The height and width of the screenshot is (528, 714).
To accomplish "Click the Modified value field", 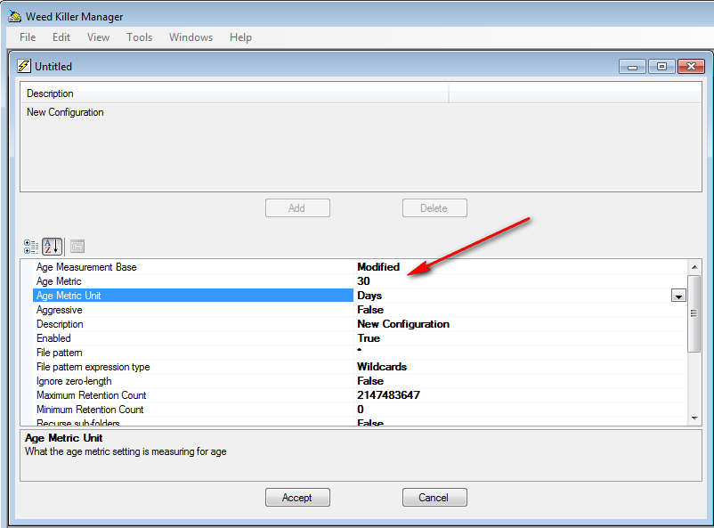I will point(520,267).
